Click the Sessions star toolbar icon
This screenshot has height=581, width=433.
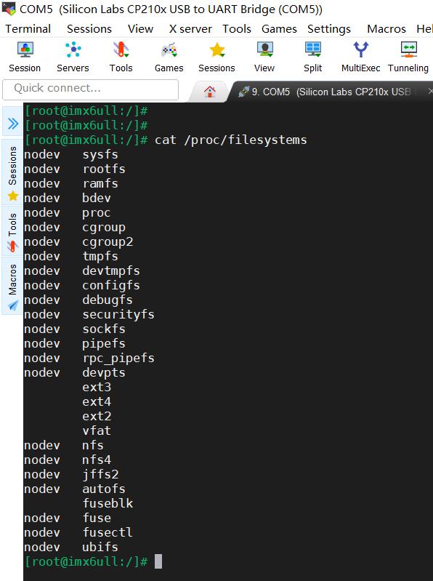coord(217,57)
